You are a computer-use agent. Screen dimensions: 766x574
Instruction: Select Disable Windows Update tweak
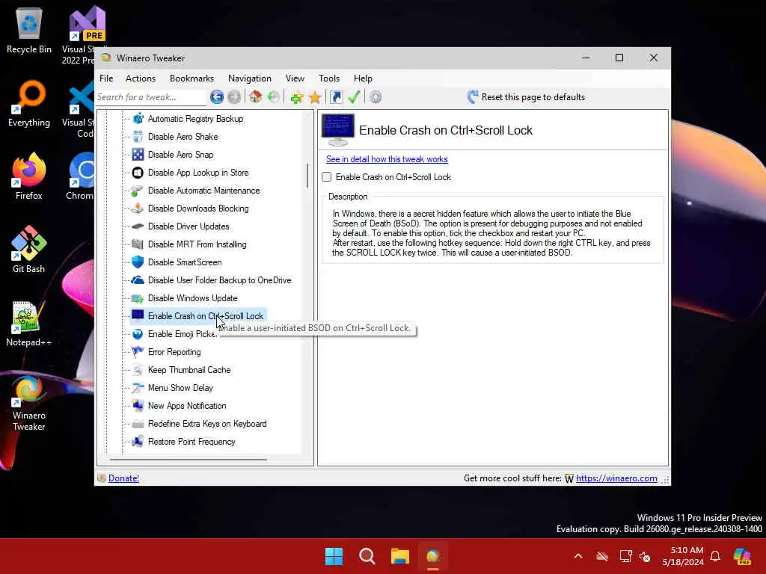tap(192, 298)
